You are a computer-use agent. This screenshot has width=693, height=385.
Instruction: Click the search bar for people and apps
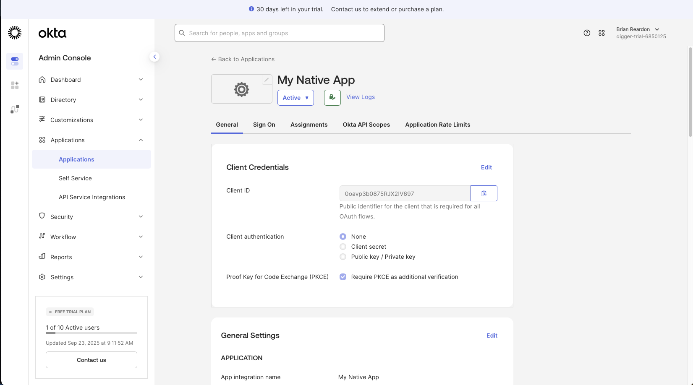pos(279,33)
